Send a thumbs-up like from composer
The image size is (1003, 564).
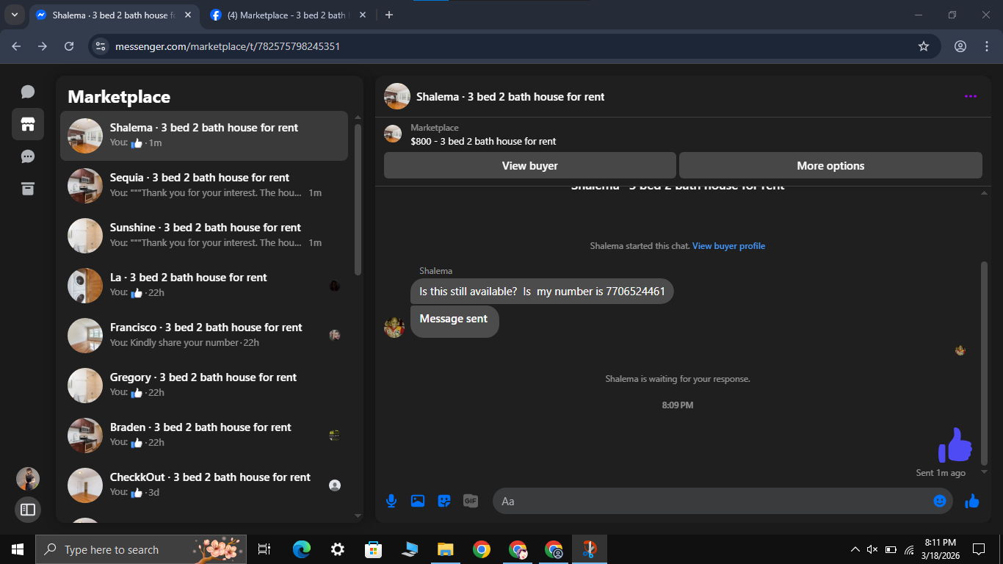pyautogui.click(x=972, y=501)
